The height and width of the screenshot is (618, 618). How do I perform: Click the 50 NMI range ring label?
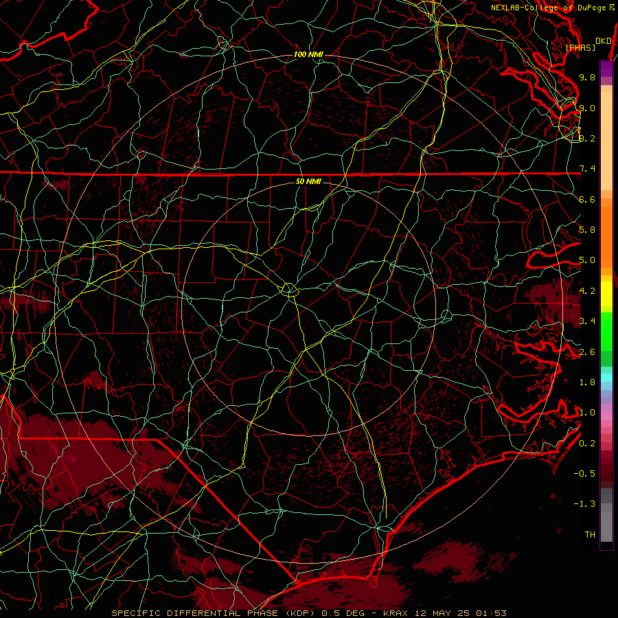tap(308, 181)
